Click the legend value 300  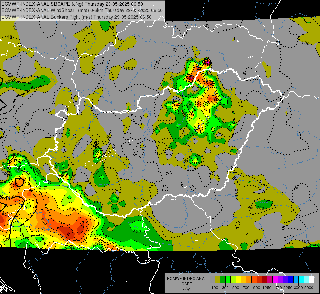[225, 288]
